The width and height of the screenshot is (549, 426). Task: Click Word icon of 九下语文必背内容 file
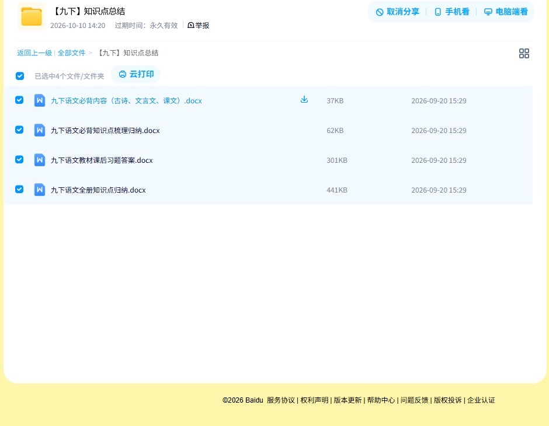tap(40, 100)
